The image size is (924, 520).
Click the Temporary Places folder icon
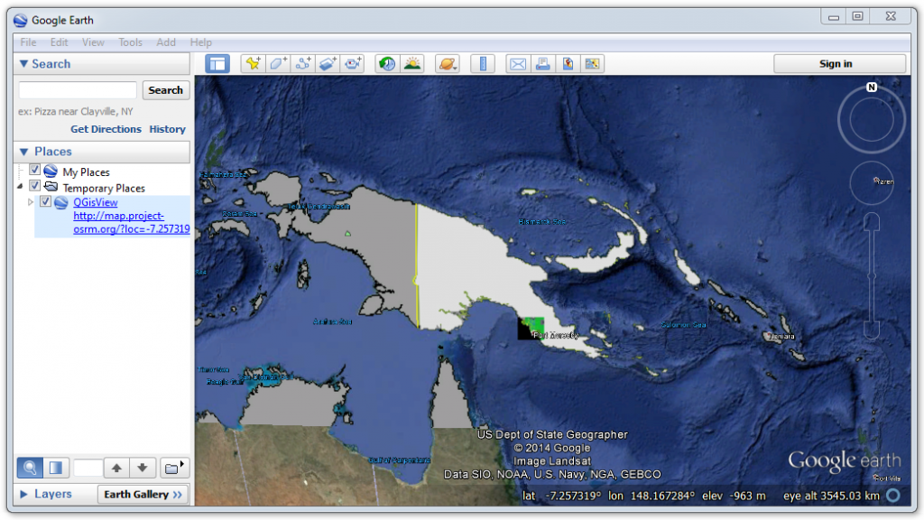coord(51,187)
